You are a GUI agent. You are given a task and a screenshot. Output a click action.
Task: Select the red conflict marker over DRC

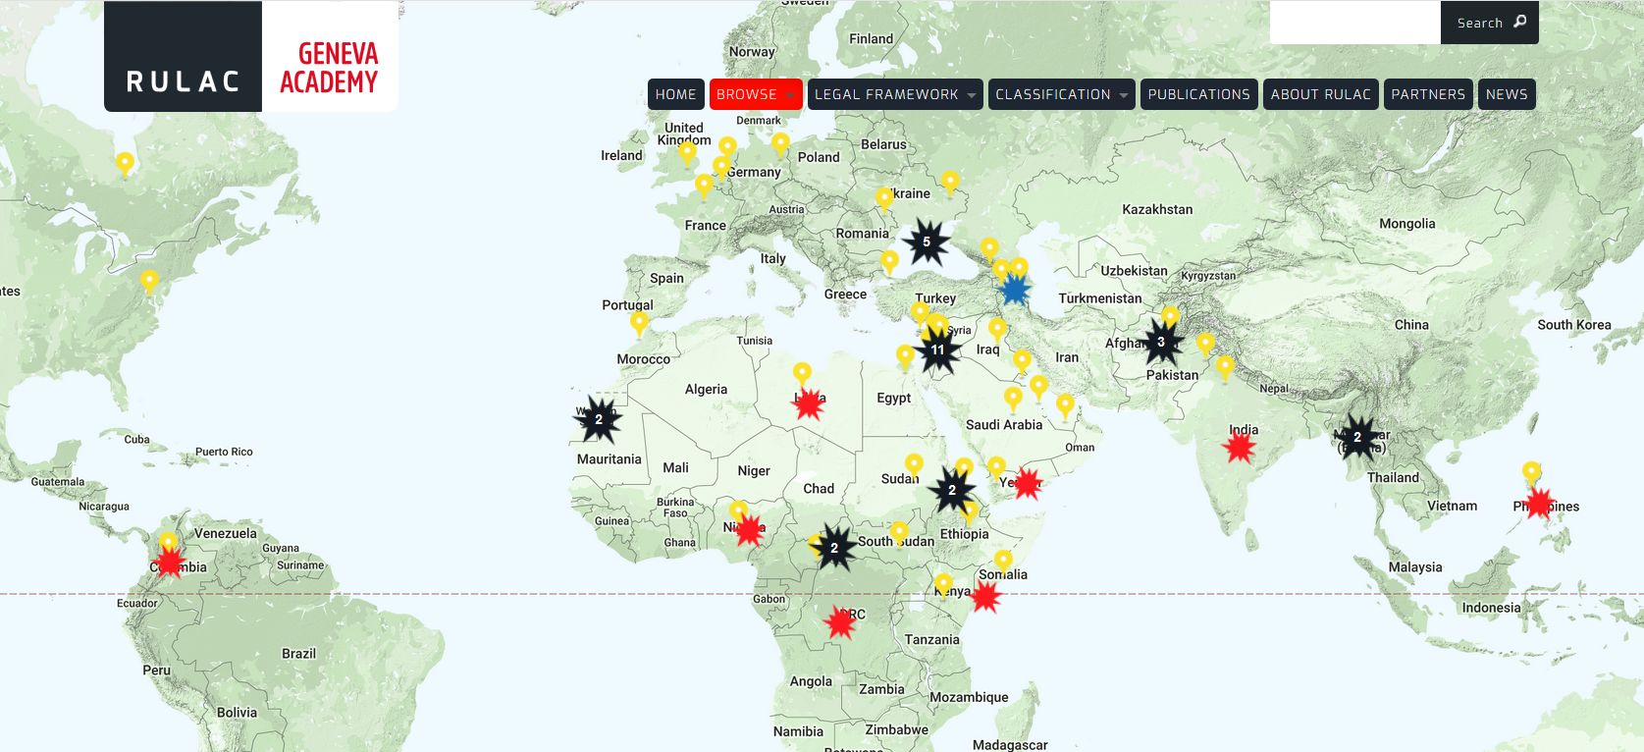point(839,622)
